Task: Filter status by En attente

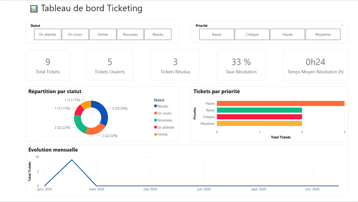Action: (x=48, y=34)
